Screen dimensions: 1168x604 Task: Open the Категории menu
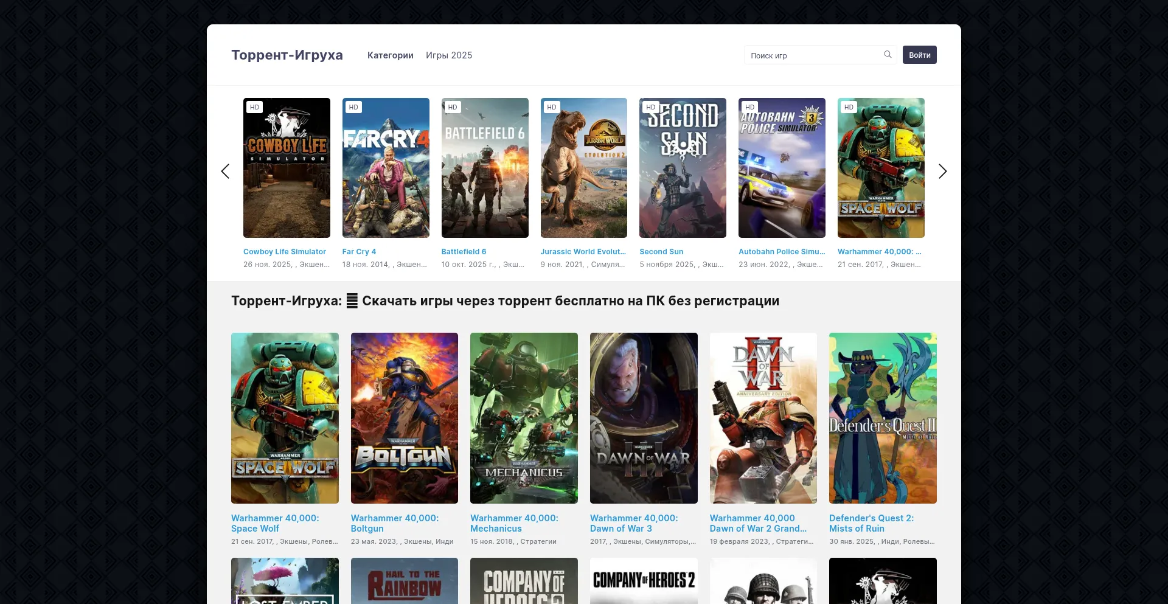click(x=390, y=55)
